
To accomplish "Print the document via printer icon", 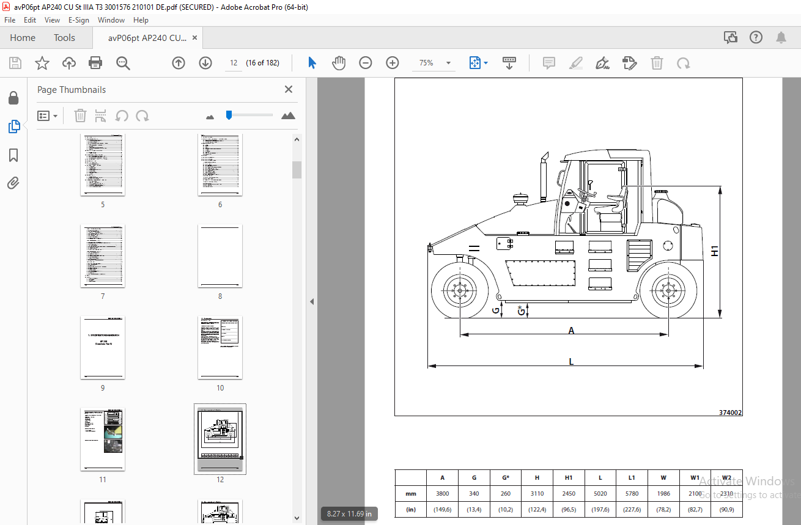I will 95,63.
